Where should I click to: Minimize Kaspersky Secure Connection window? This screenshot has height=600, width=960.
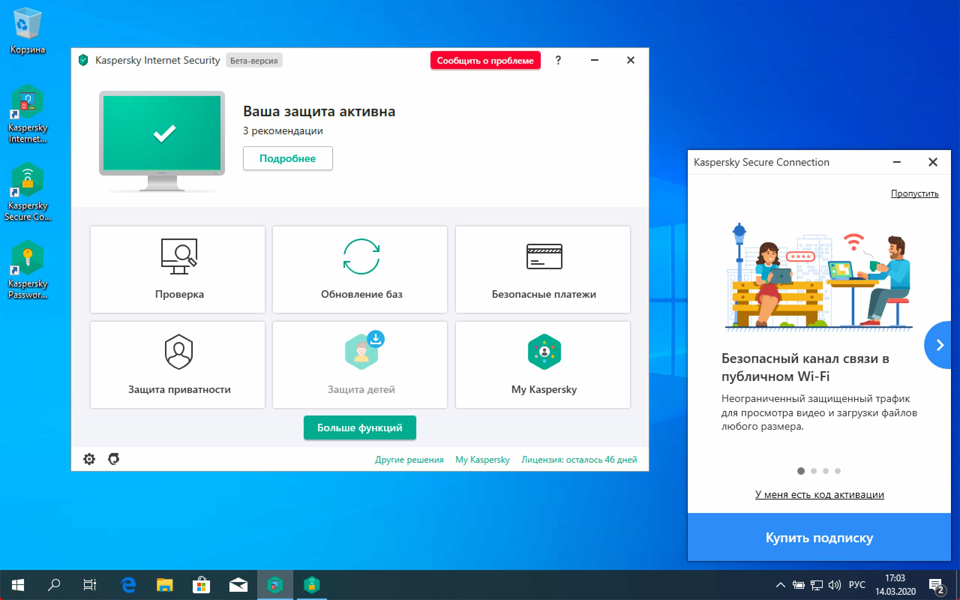point(897,162)
